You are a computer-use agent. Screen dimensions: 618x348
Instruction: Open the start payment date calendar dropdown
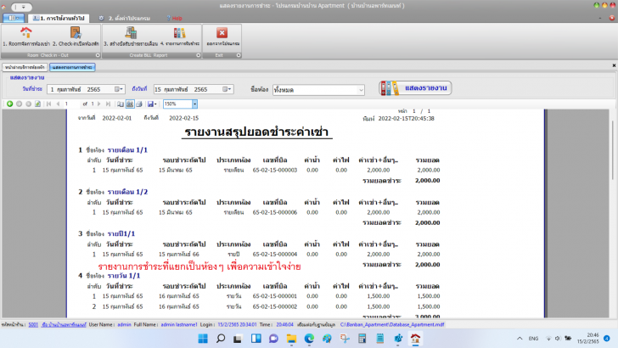[119, 89]
